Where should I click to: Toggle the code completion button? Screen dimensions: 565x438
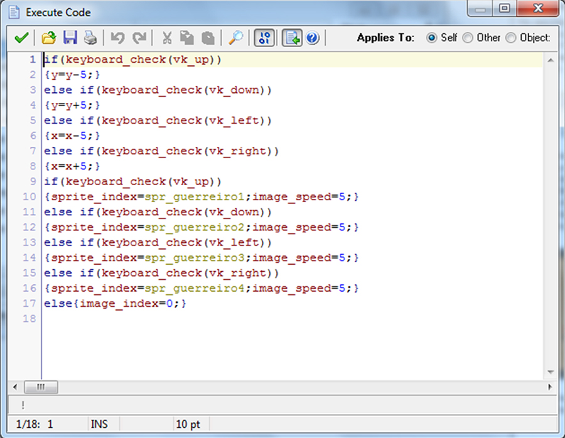pos(291,38)
